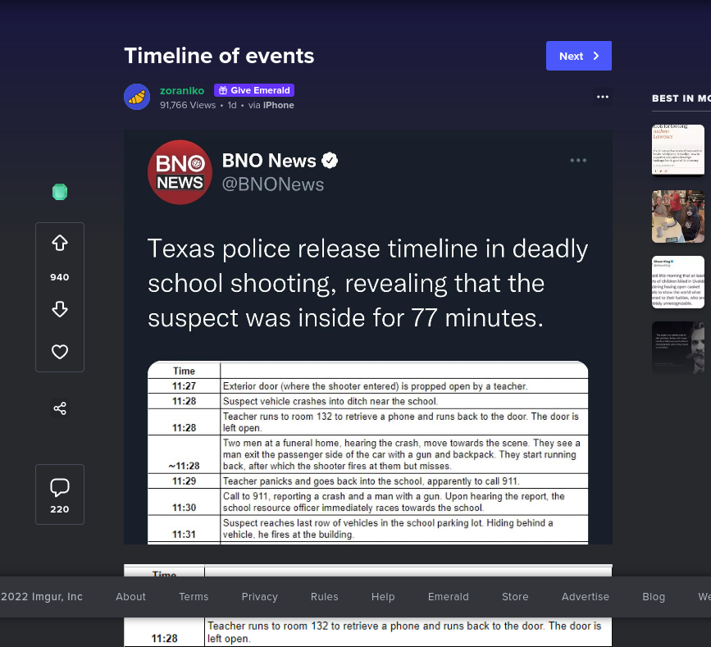Viewport: 711px width, 647px height.
Task: Click the '940' vote count
Action: [60, 277]
